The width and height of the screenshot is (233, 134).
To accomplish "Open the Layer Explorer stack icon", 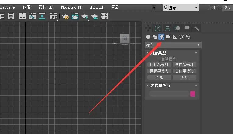I will click(x=11, y=16).
